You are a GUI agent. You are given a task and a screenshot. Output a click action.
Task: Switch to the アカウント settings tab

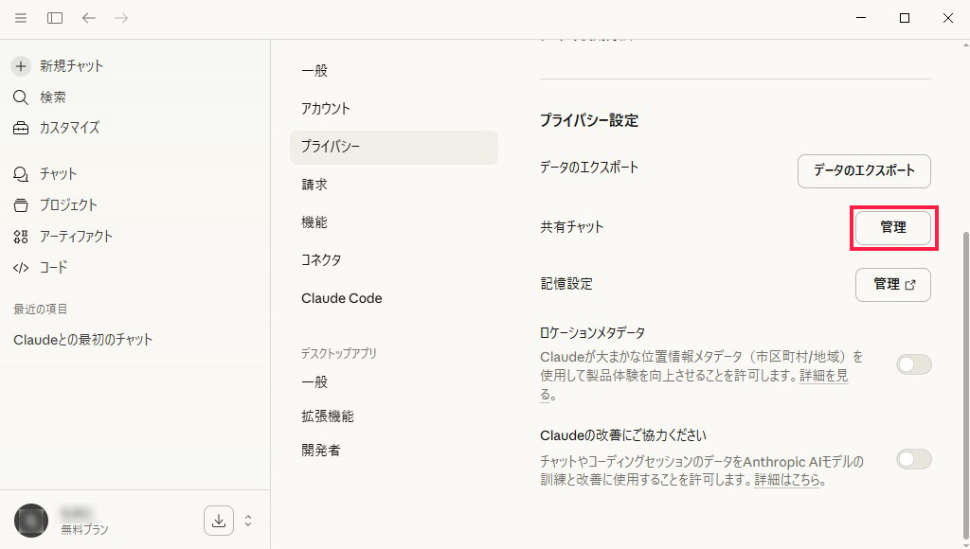click(x=327, y=108)
